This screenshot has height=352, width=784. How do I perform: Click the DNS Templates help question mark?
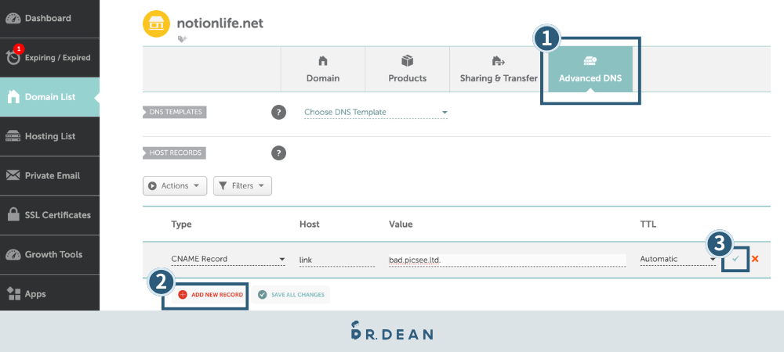[279, 112]
